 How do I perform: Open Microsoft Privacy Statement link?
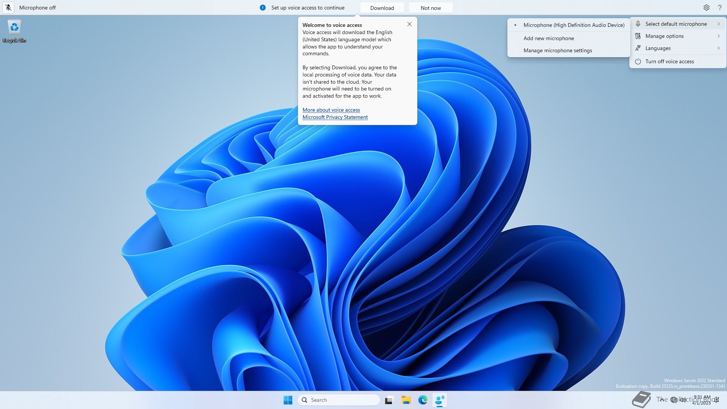(x=335, y=117)
